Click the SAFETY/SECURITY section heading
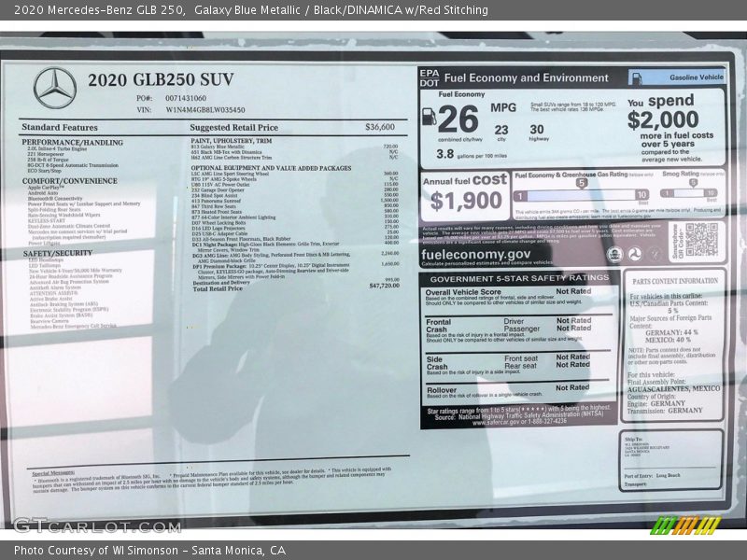The width and height of the screenshot is (747, 560). (x=58, y=253)
